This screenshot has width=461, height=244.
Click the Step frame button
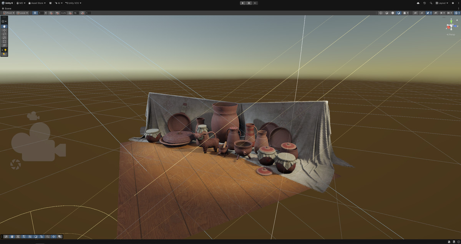coord(255,3)
